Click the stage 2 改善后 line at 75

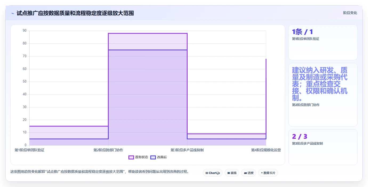tap(148, 50)
